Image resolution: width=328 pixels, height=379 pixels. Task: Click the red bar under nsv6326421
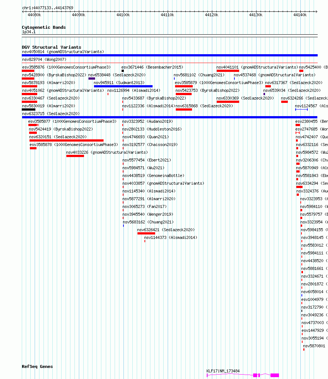146,233
